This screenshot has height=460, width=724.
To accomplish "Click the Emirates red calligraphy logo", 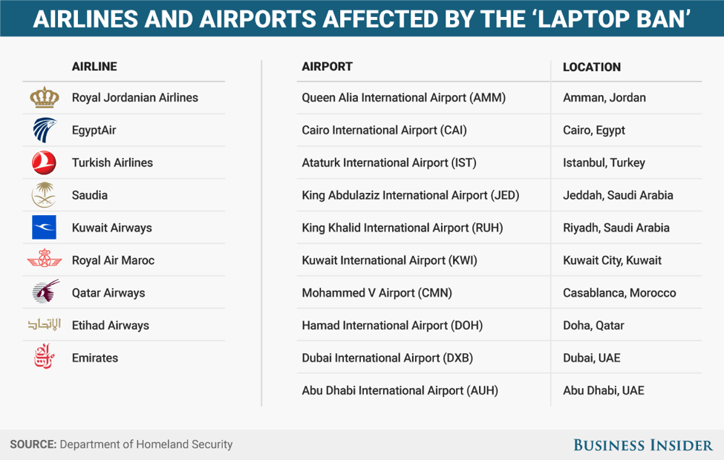I will [x=45, y=355].
